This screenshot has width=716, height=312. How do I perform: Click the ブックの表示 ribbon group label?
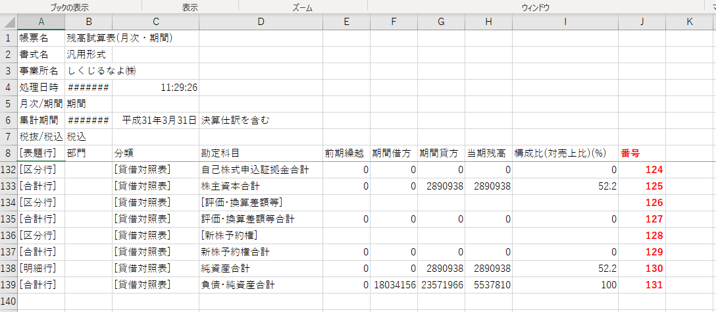click(69, 7)
